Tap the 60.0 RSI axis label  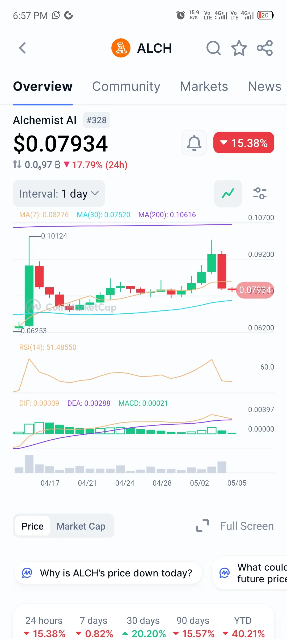pyautogui.click(x=267, y=367)
